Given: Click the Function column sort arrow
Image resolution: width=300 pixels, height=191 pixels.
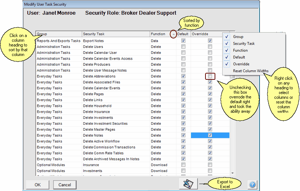Looking at the screenshot, I should 173,34.
